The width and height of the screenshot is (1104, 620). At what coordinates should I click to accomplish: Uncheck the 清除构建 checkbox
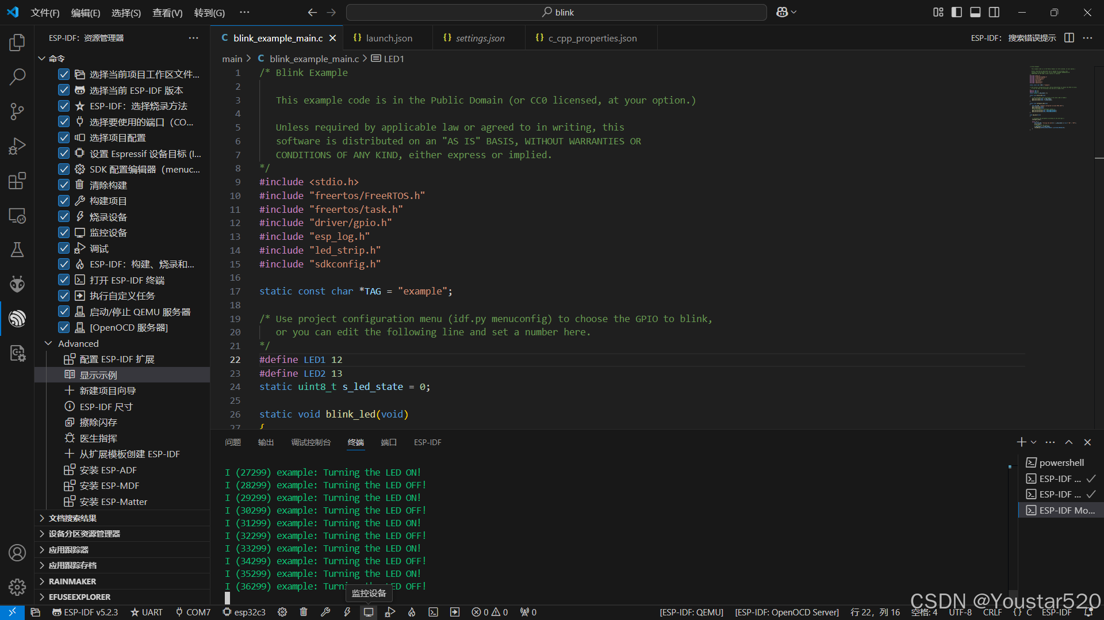[64, 185]
